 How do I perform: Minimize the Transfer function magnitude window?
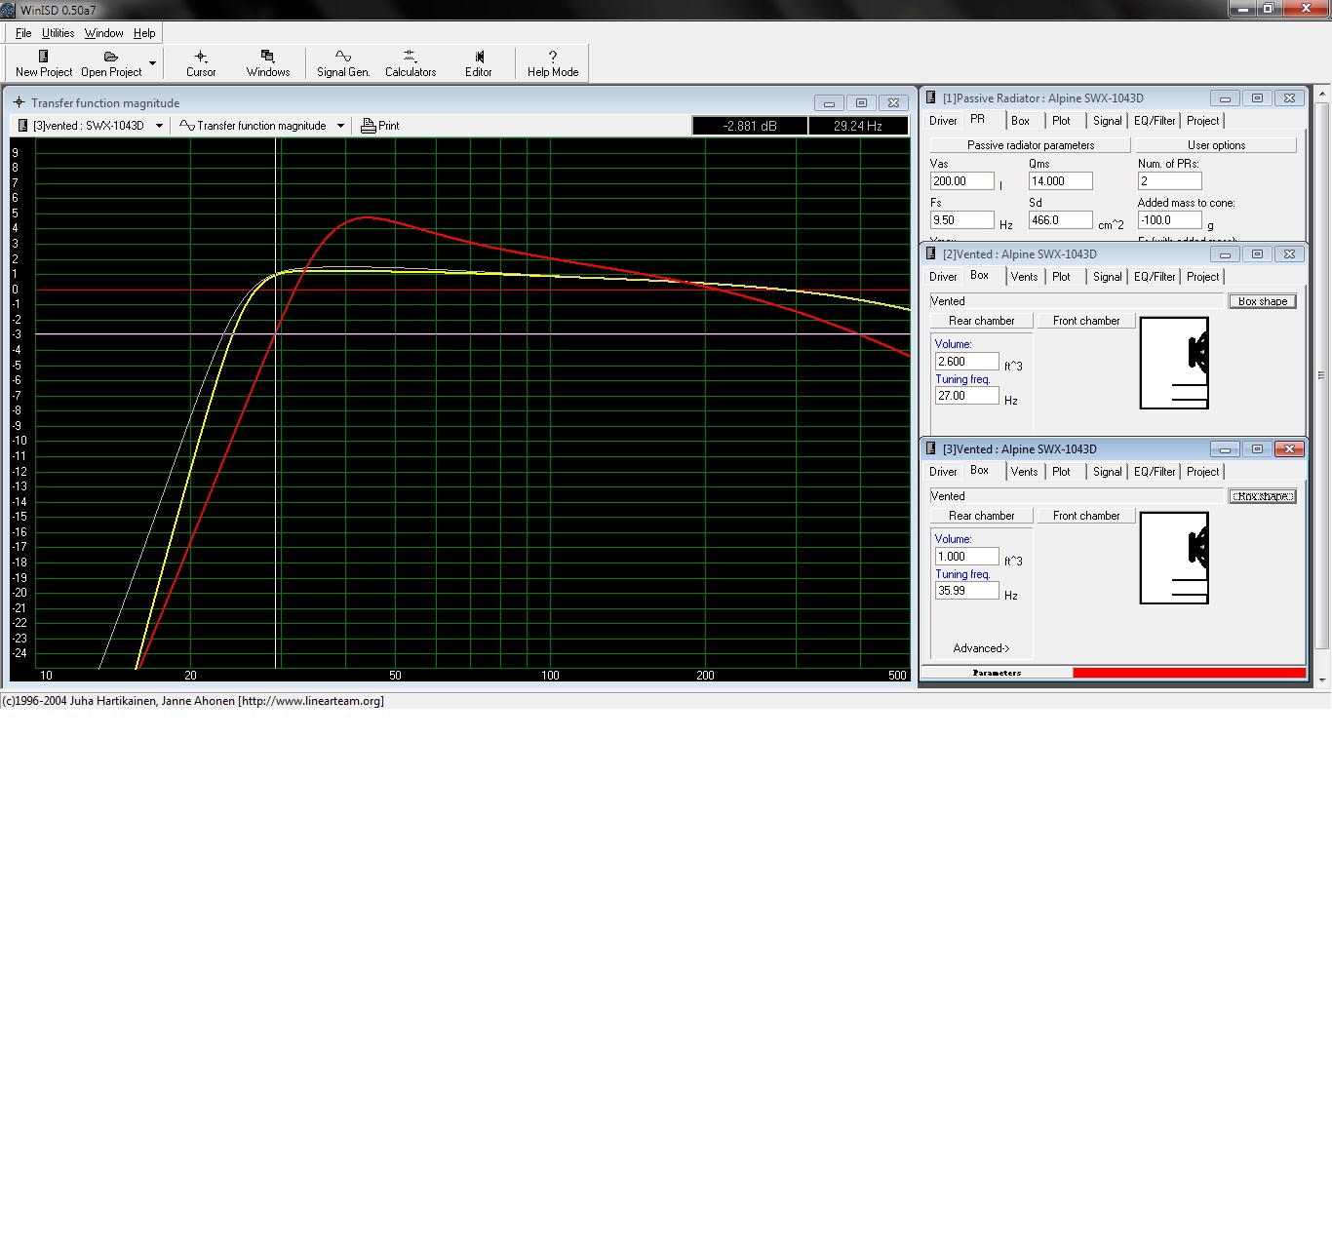click(x=829, y=102)
